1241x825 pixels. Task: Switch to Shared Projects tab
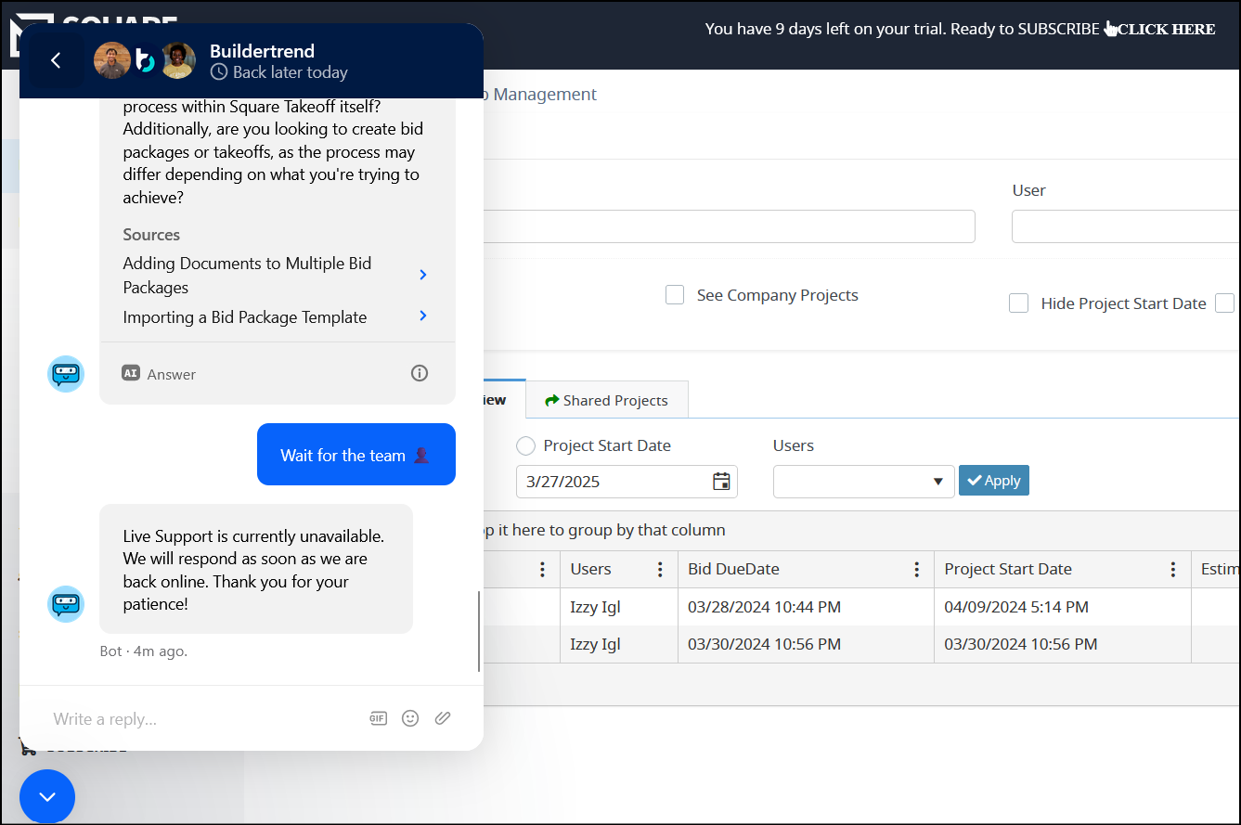[607, 400]
